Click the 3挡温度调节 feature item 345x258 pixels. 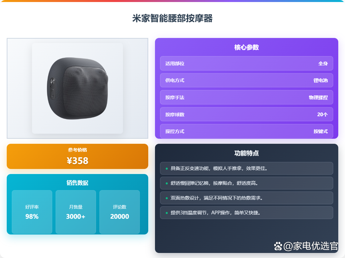point(246,213)
